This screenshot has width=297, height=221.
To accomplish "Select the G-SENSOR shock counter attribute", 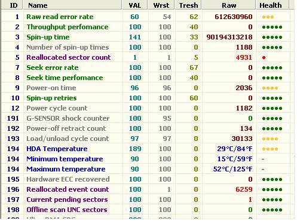I will tap(68, 118).
